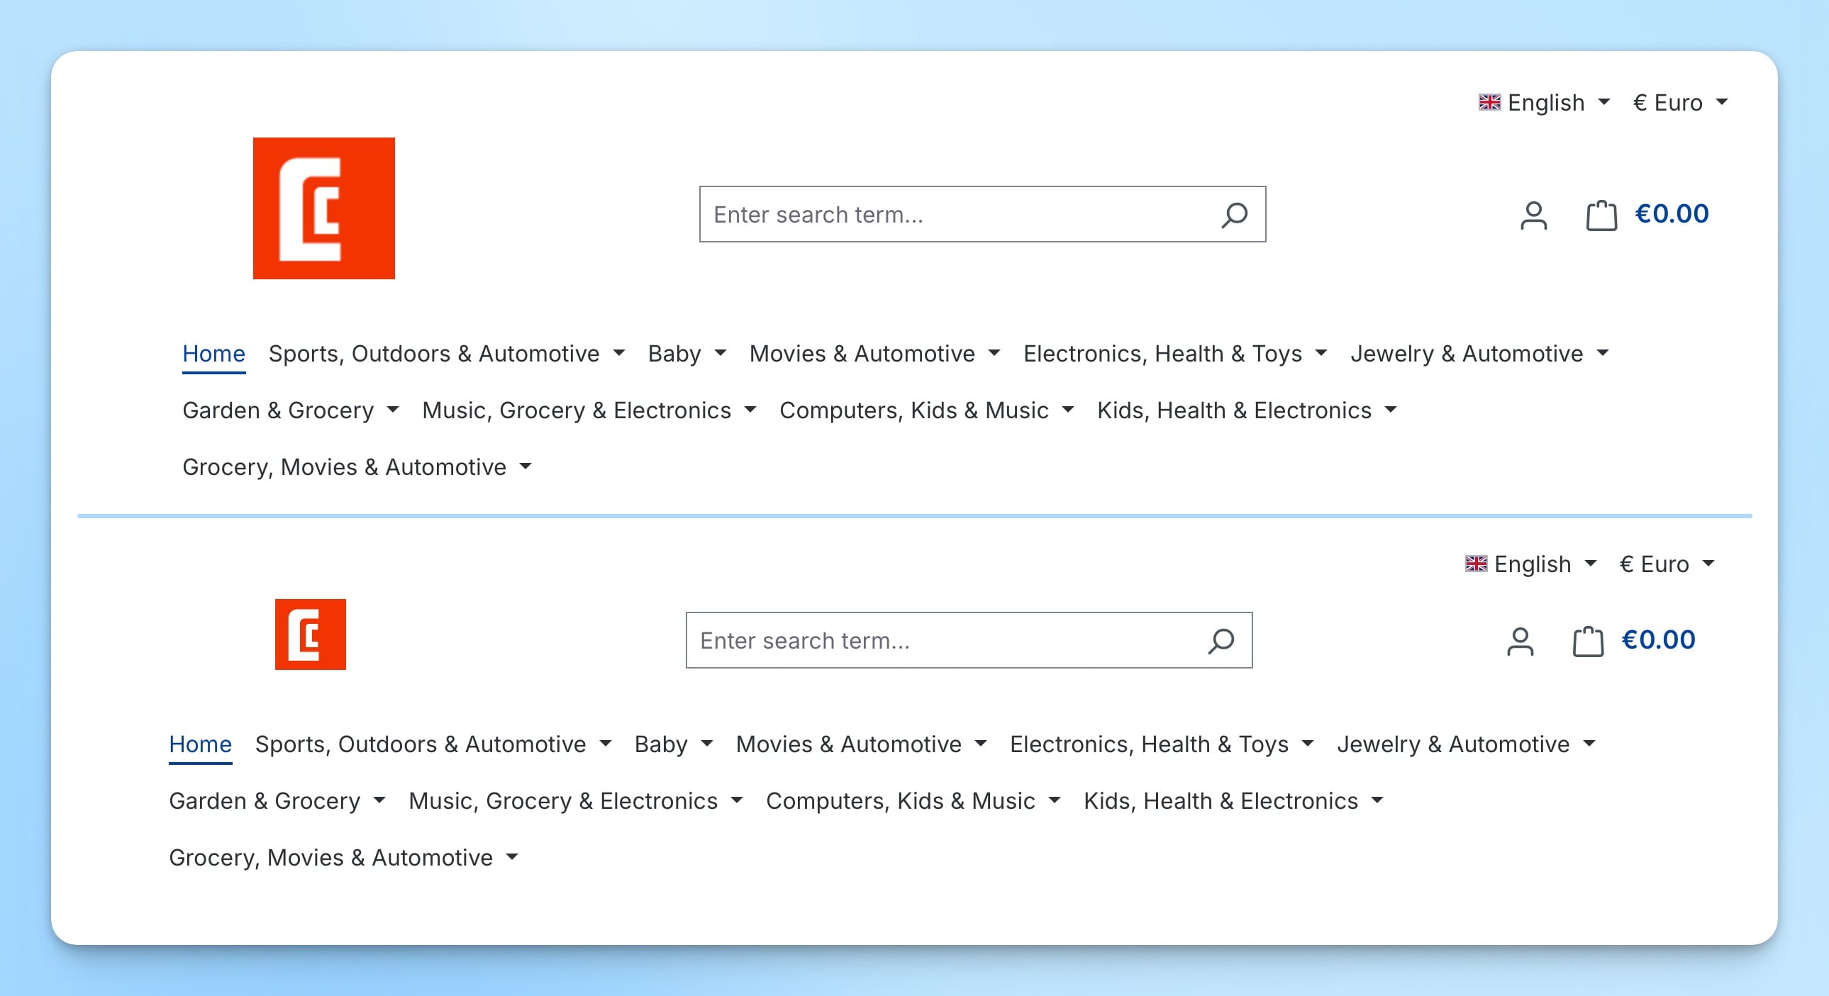Expand lower Jewelry & Automotive menu
1829x996 pixels.
click(1465, 744)
